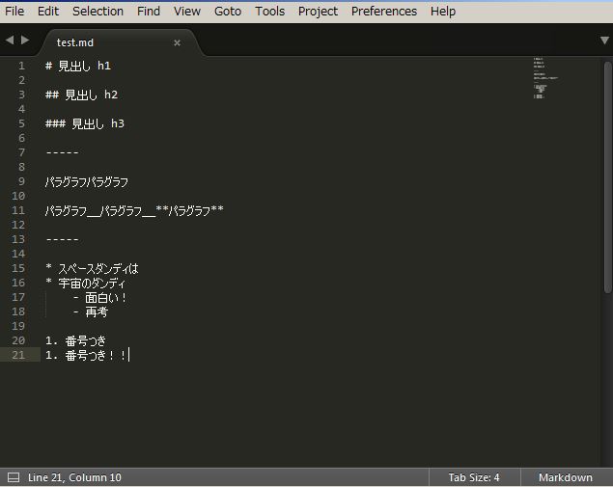Click line number 11 in gutter

click(18, 210)
